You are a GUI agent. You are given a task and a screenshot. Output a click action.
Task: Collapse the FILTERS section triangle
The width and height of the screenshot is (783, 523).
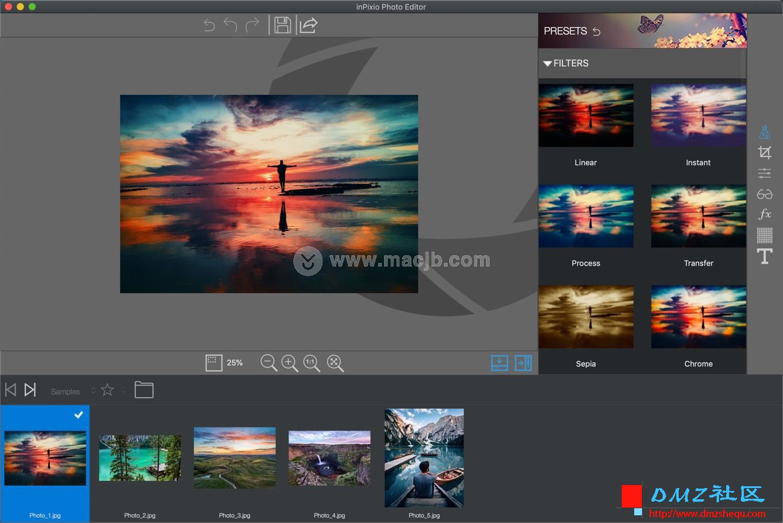(x=548, y=63)
